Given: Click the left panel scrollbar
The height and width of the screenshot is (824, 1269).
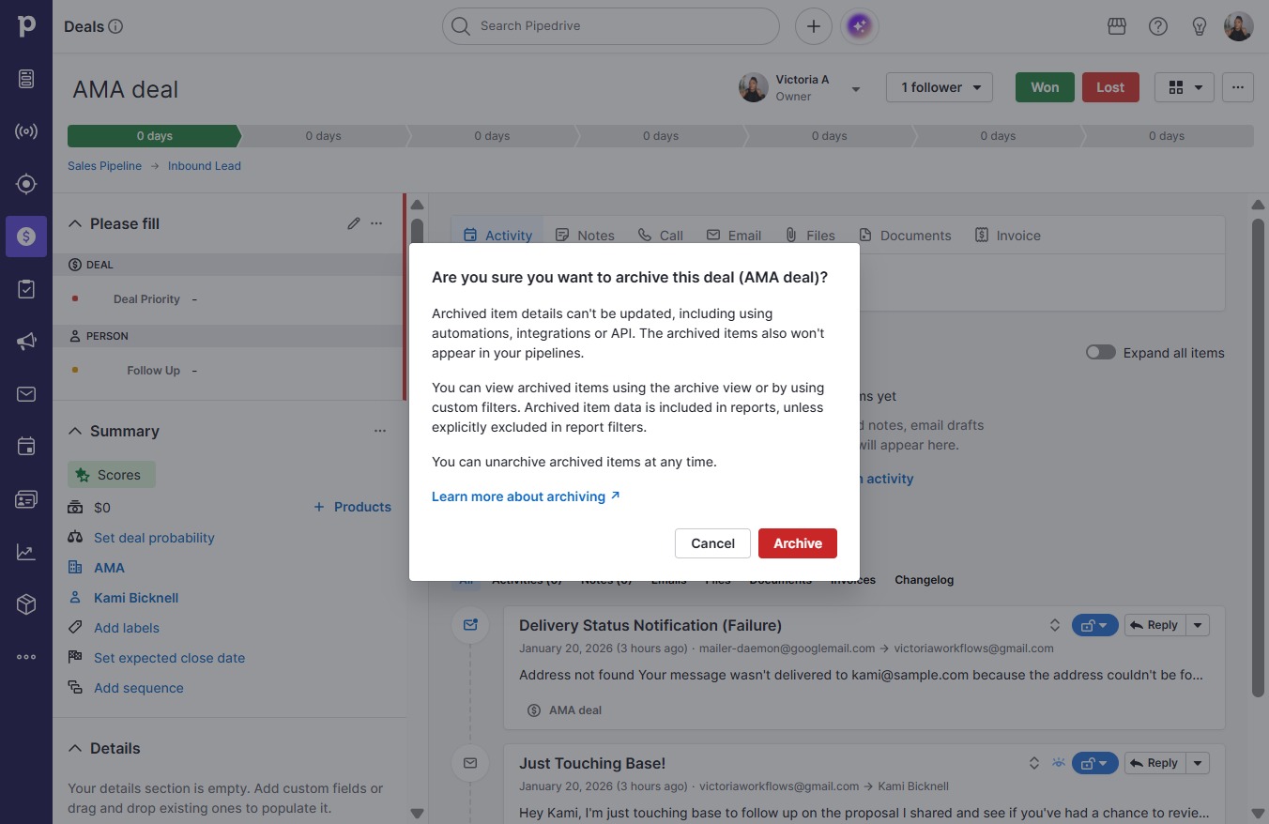Looking at the screenshot, I should [x=417, y=233].
